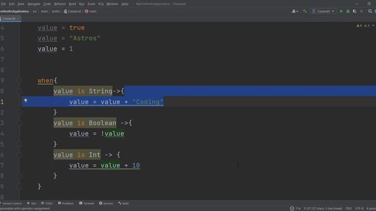
Task: Click the main folder breadcrumb
Action: click(x=45, y=11)
